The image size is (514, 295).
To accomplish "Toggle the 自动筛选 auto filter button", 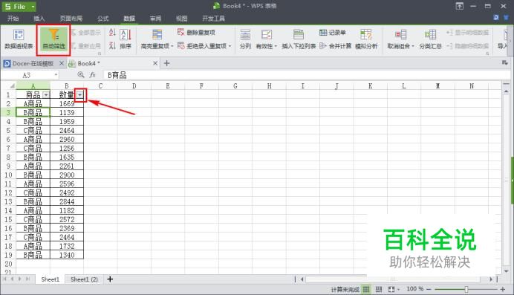I will click(x=53, y=39).
